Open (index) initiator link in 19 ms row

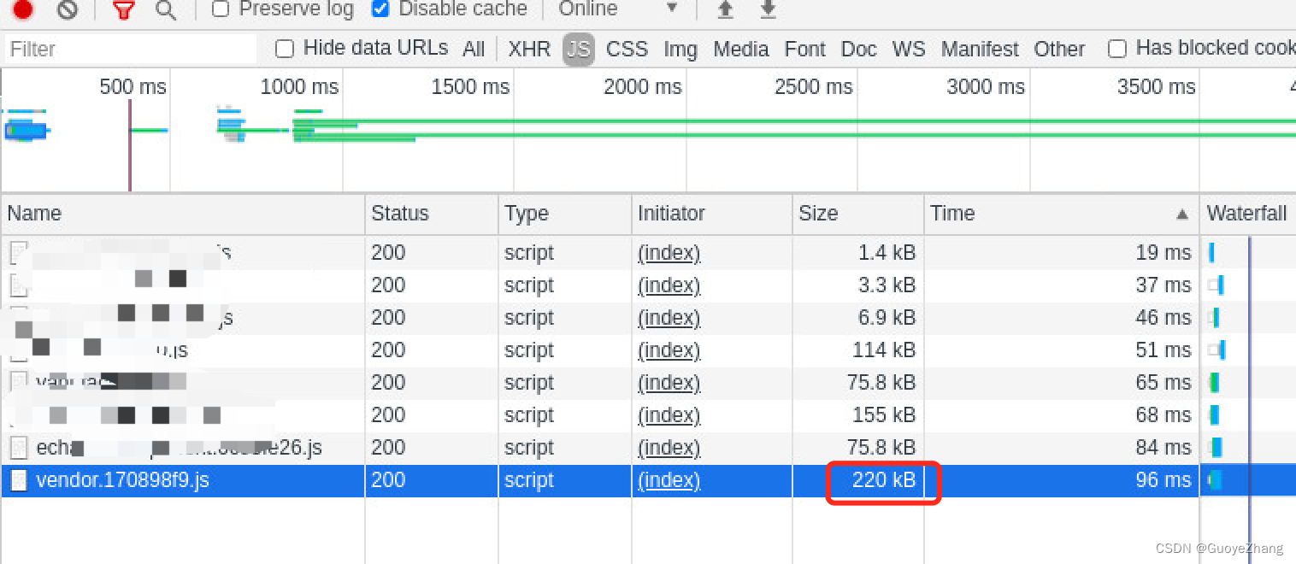(669, 253)
